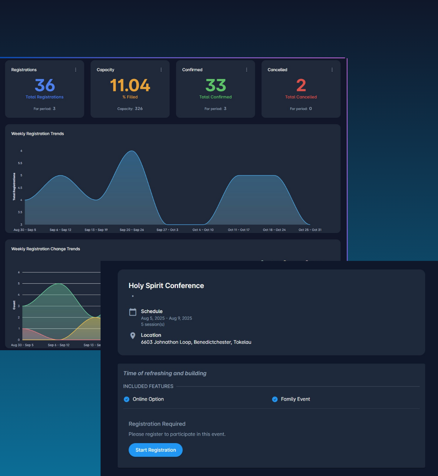The width and height of the screenshot is (438, 476).
Task: Select the 33 Total Confirmed number
Action: coord(215,85)
